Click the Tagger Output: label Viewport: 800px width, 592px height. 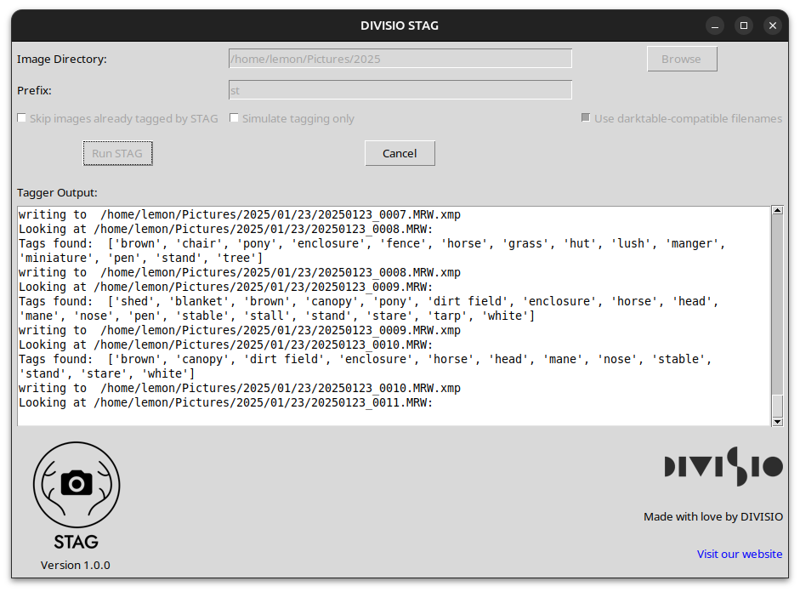pos(57,193)
